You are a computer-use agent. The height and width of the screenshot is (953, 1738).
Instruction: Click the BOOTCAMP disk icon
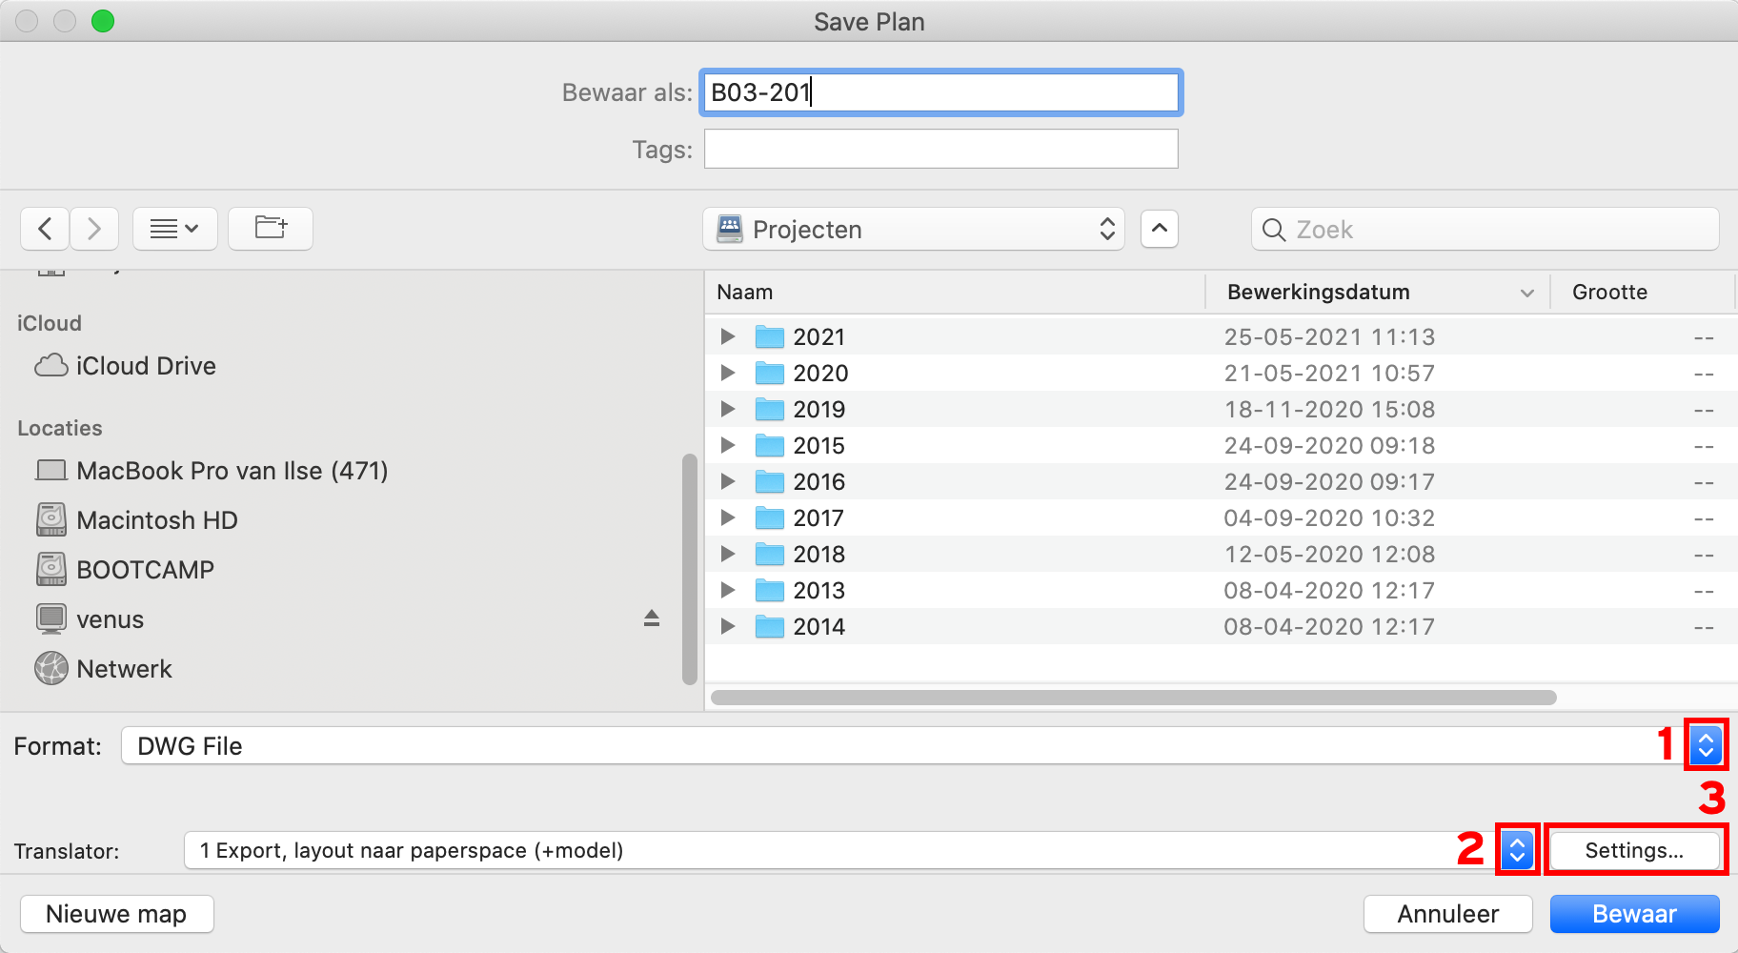tap(51, 570)
